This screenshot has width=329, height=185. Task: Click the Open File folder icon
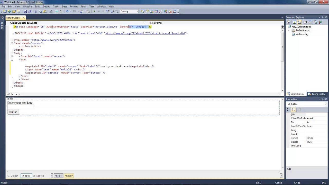pyautogui.click(x=14, y=11)
